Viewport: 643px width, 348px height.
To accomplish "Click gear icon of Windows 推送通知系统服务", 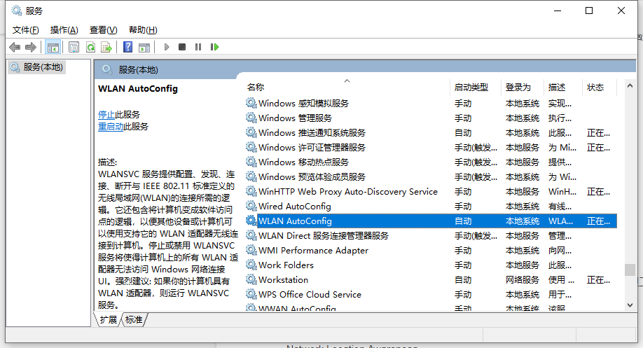I will pos(251,132).
